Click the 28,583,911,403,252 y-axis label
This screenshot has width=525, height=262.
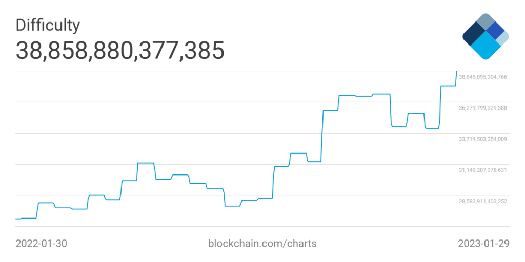[x=482, y=201]
